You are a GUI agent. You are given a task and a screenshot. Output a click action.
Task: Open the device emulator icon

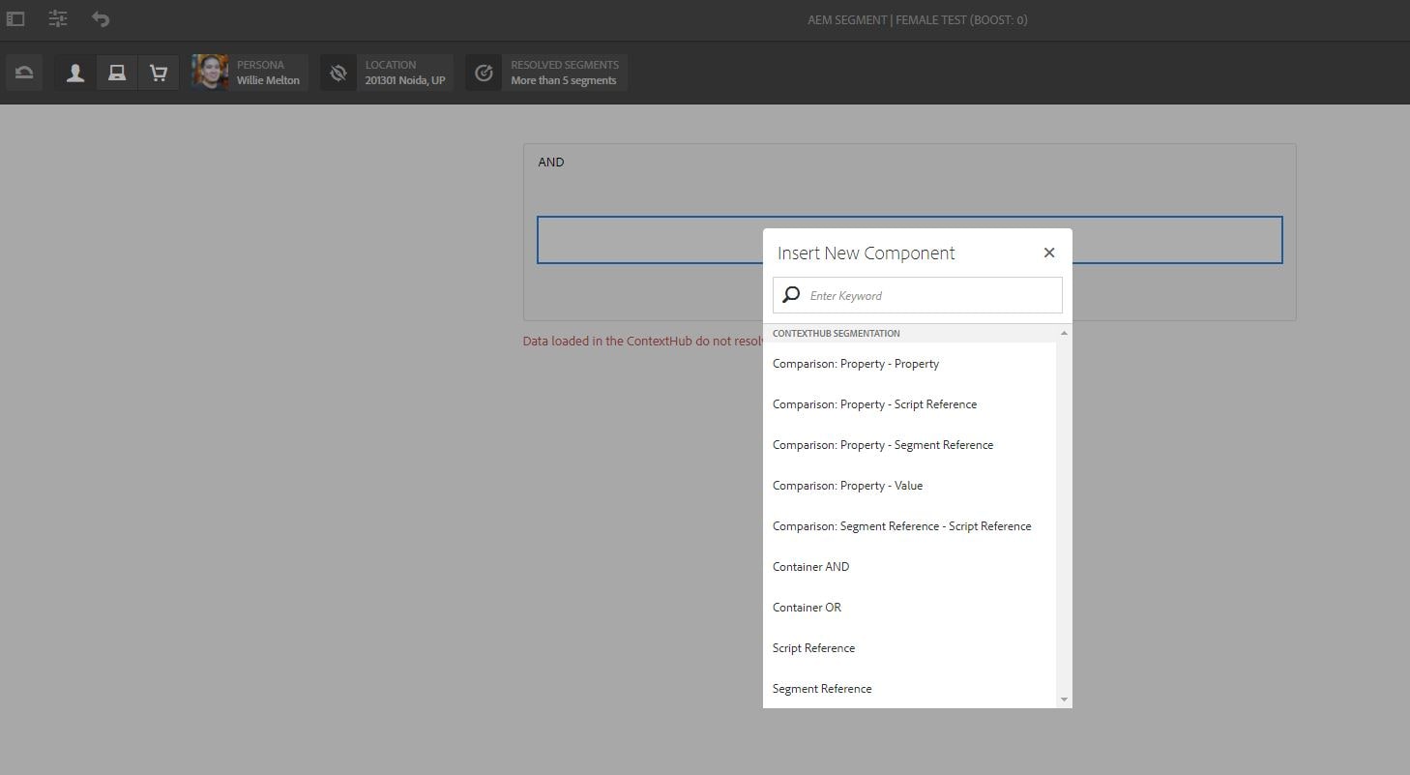117,72
